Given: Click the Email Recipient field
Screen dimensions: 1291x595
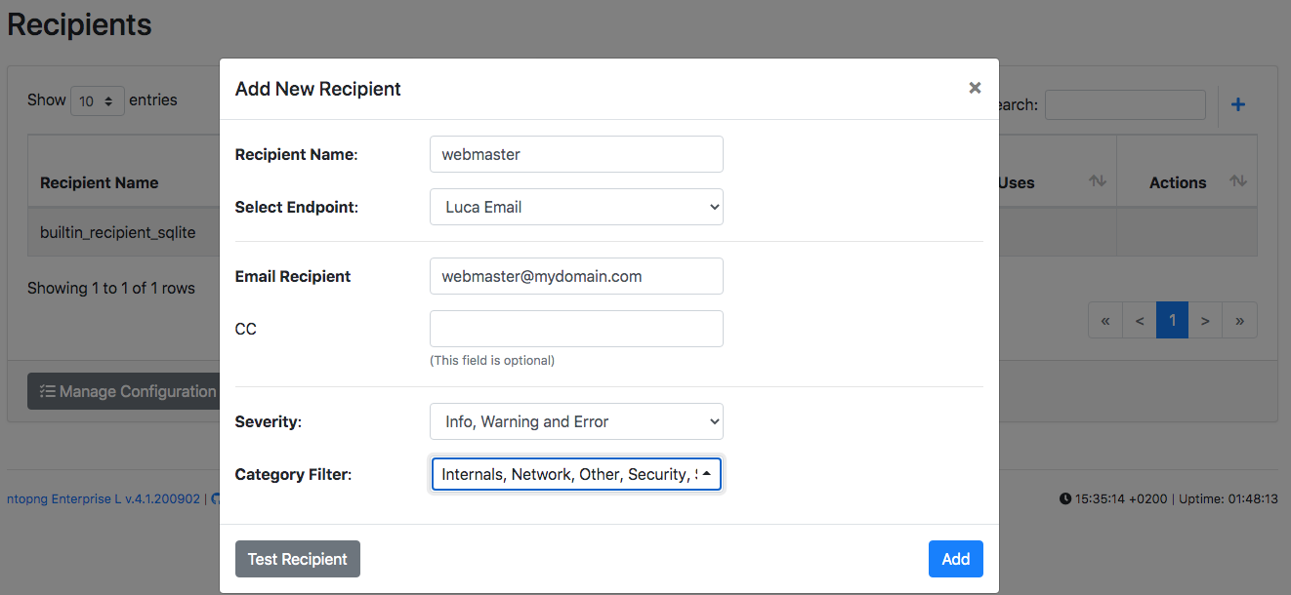Looking at the screenshot, I should point(576,276).
